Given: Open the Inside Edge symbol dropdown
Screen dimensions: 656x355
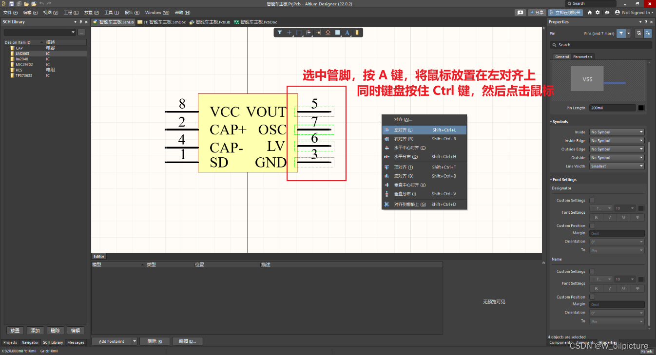Looking at the screenshot, I should click(617, 141).
